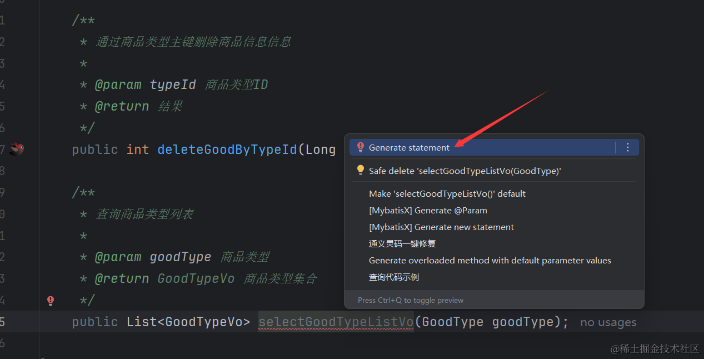This screenshot has height=359, width=704.
Task: Select the 查询代码示例 option
Action: click(x=393, y=277)
